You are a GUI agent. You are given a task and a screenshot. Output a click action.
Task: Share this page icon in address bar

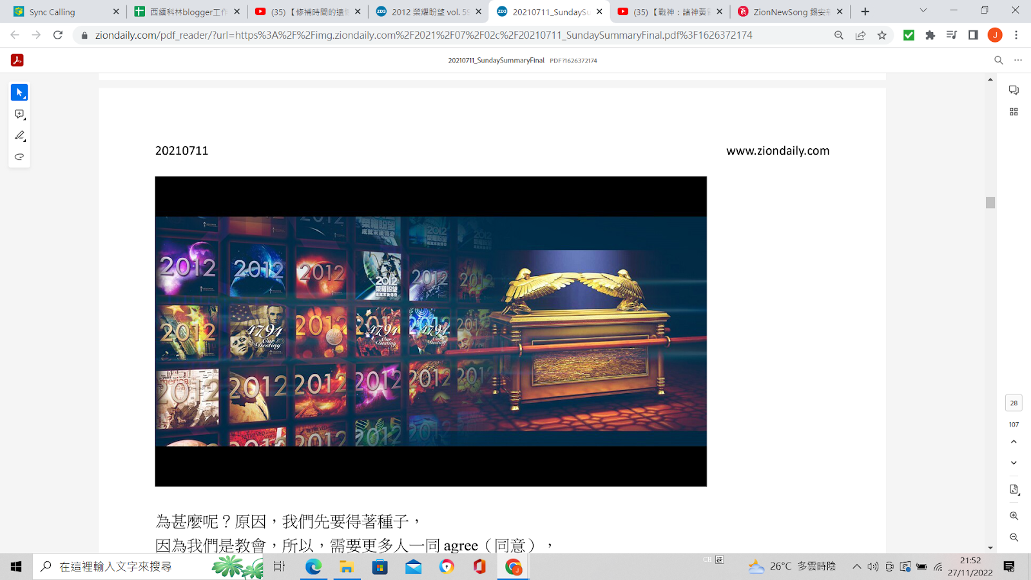[x=860, y=35]
